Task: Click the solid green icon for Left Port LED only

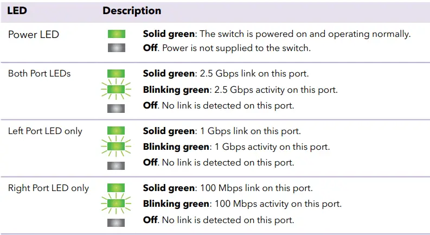Action: point(117,131)
